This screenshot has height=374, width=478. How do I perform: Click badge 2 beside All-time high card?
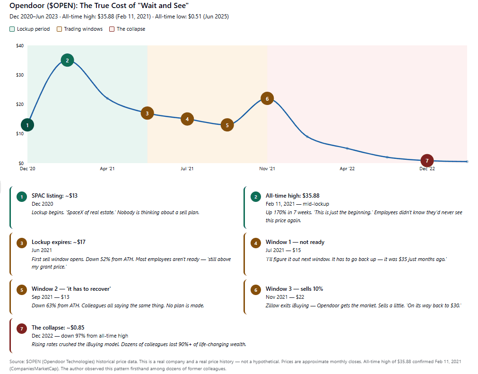(x=256, y=197)
